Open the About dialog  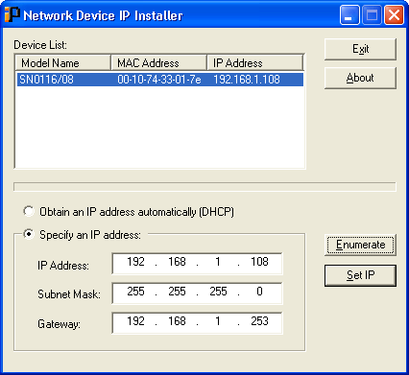click(x=360, y=78)
